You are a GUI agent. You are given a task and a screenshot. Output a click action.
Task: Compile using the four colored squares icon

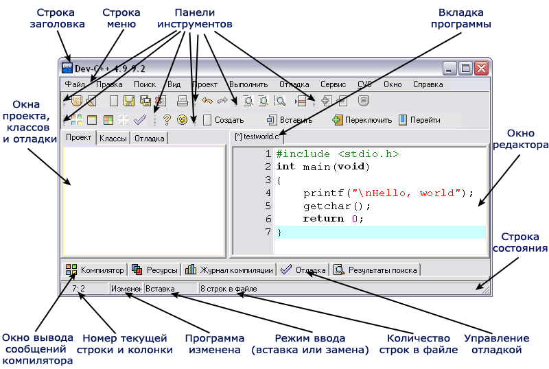point(76,120)
